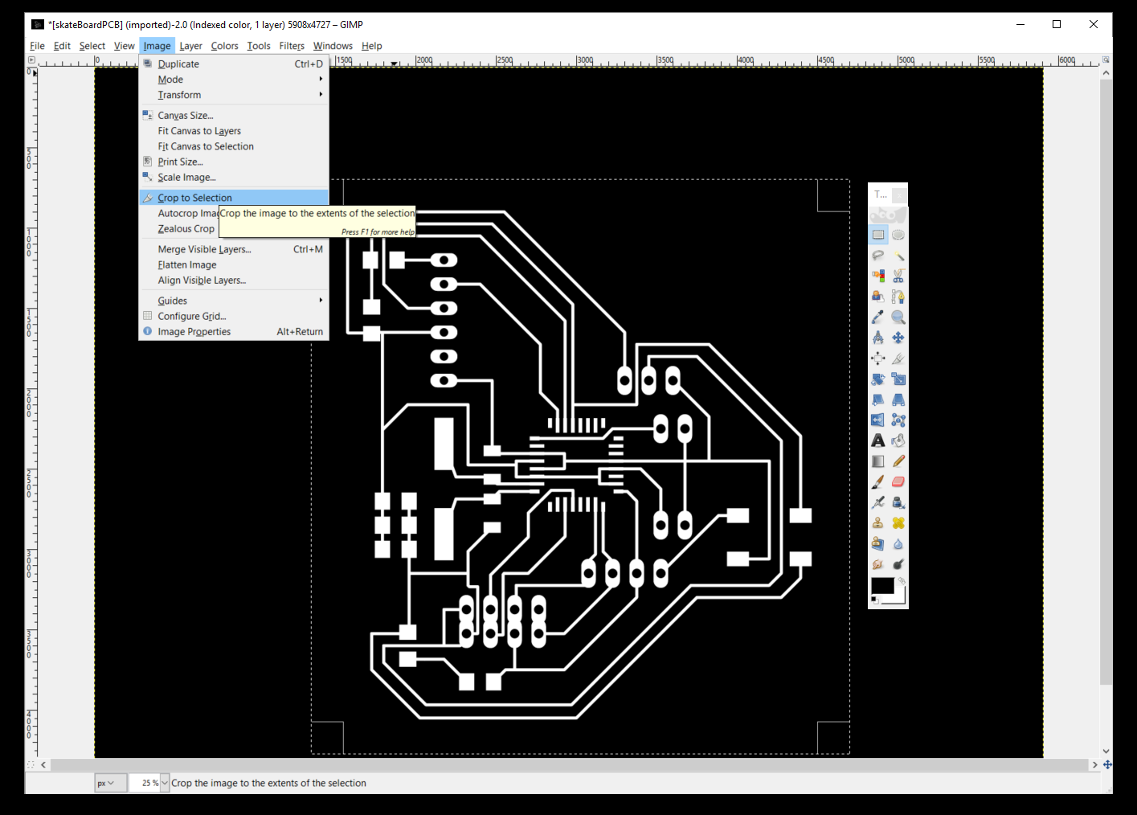Select the Eraser tool
Image resolution: width=1137 pixels, height=815 pixels.
coord(898,481)
